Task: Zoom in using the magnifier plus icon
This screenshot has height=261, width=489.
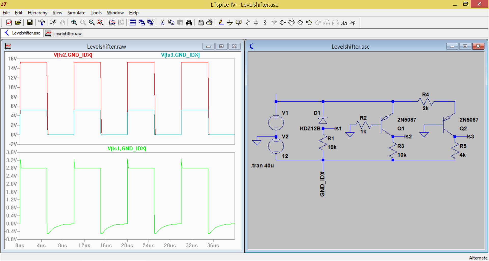Action: [x=74, y=23]
